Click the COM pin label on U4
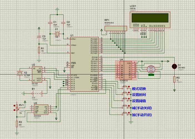 (129, 63)
